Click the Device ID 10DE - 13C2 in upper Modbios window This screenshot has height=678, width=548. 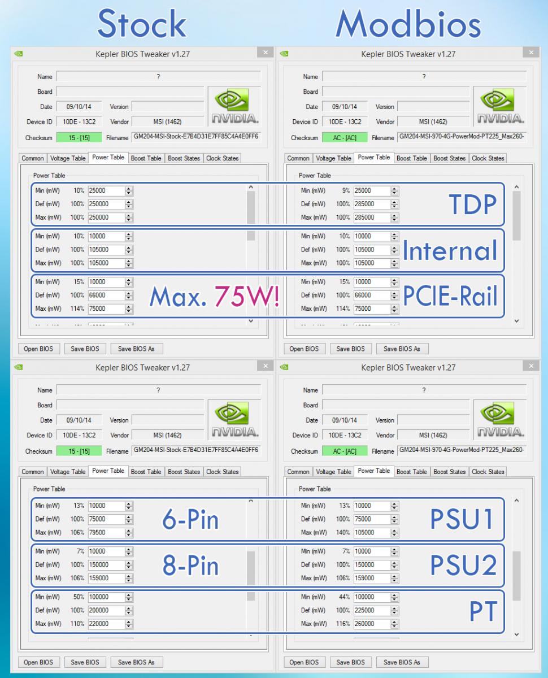pyautogui.click(x=345, y=121)
